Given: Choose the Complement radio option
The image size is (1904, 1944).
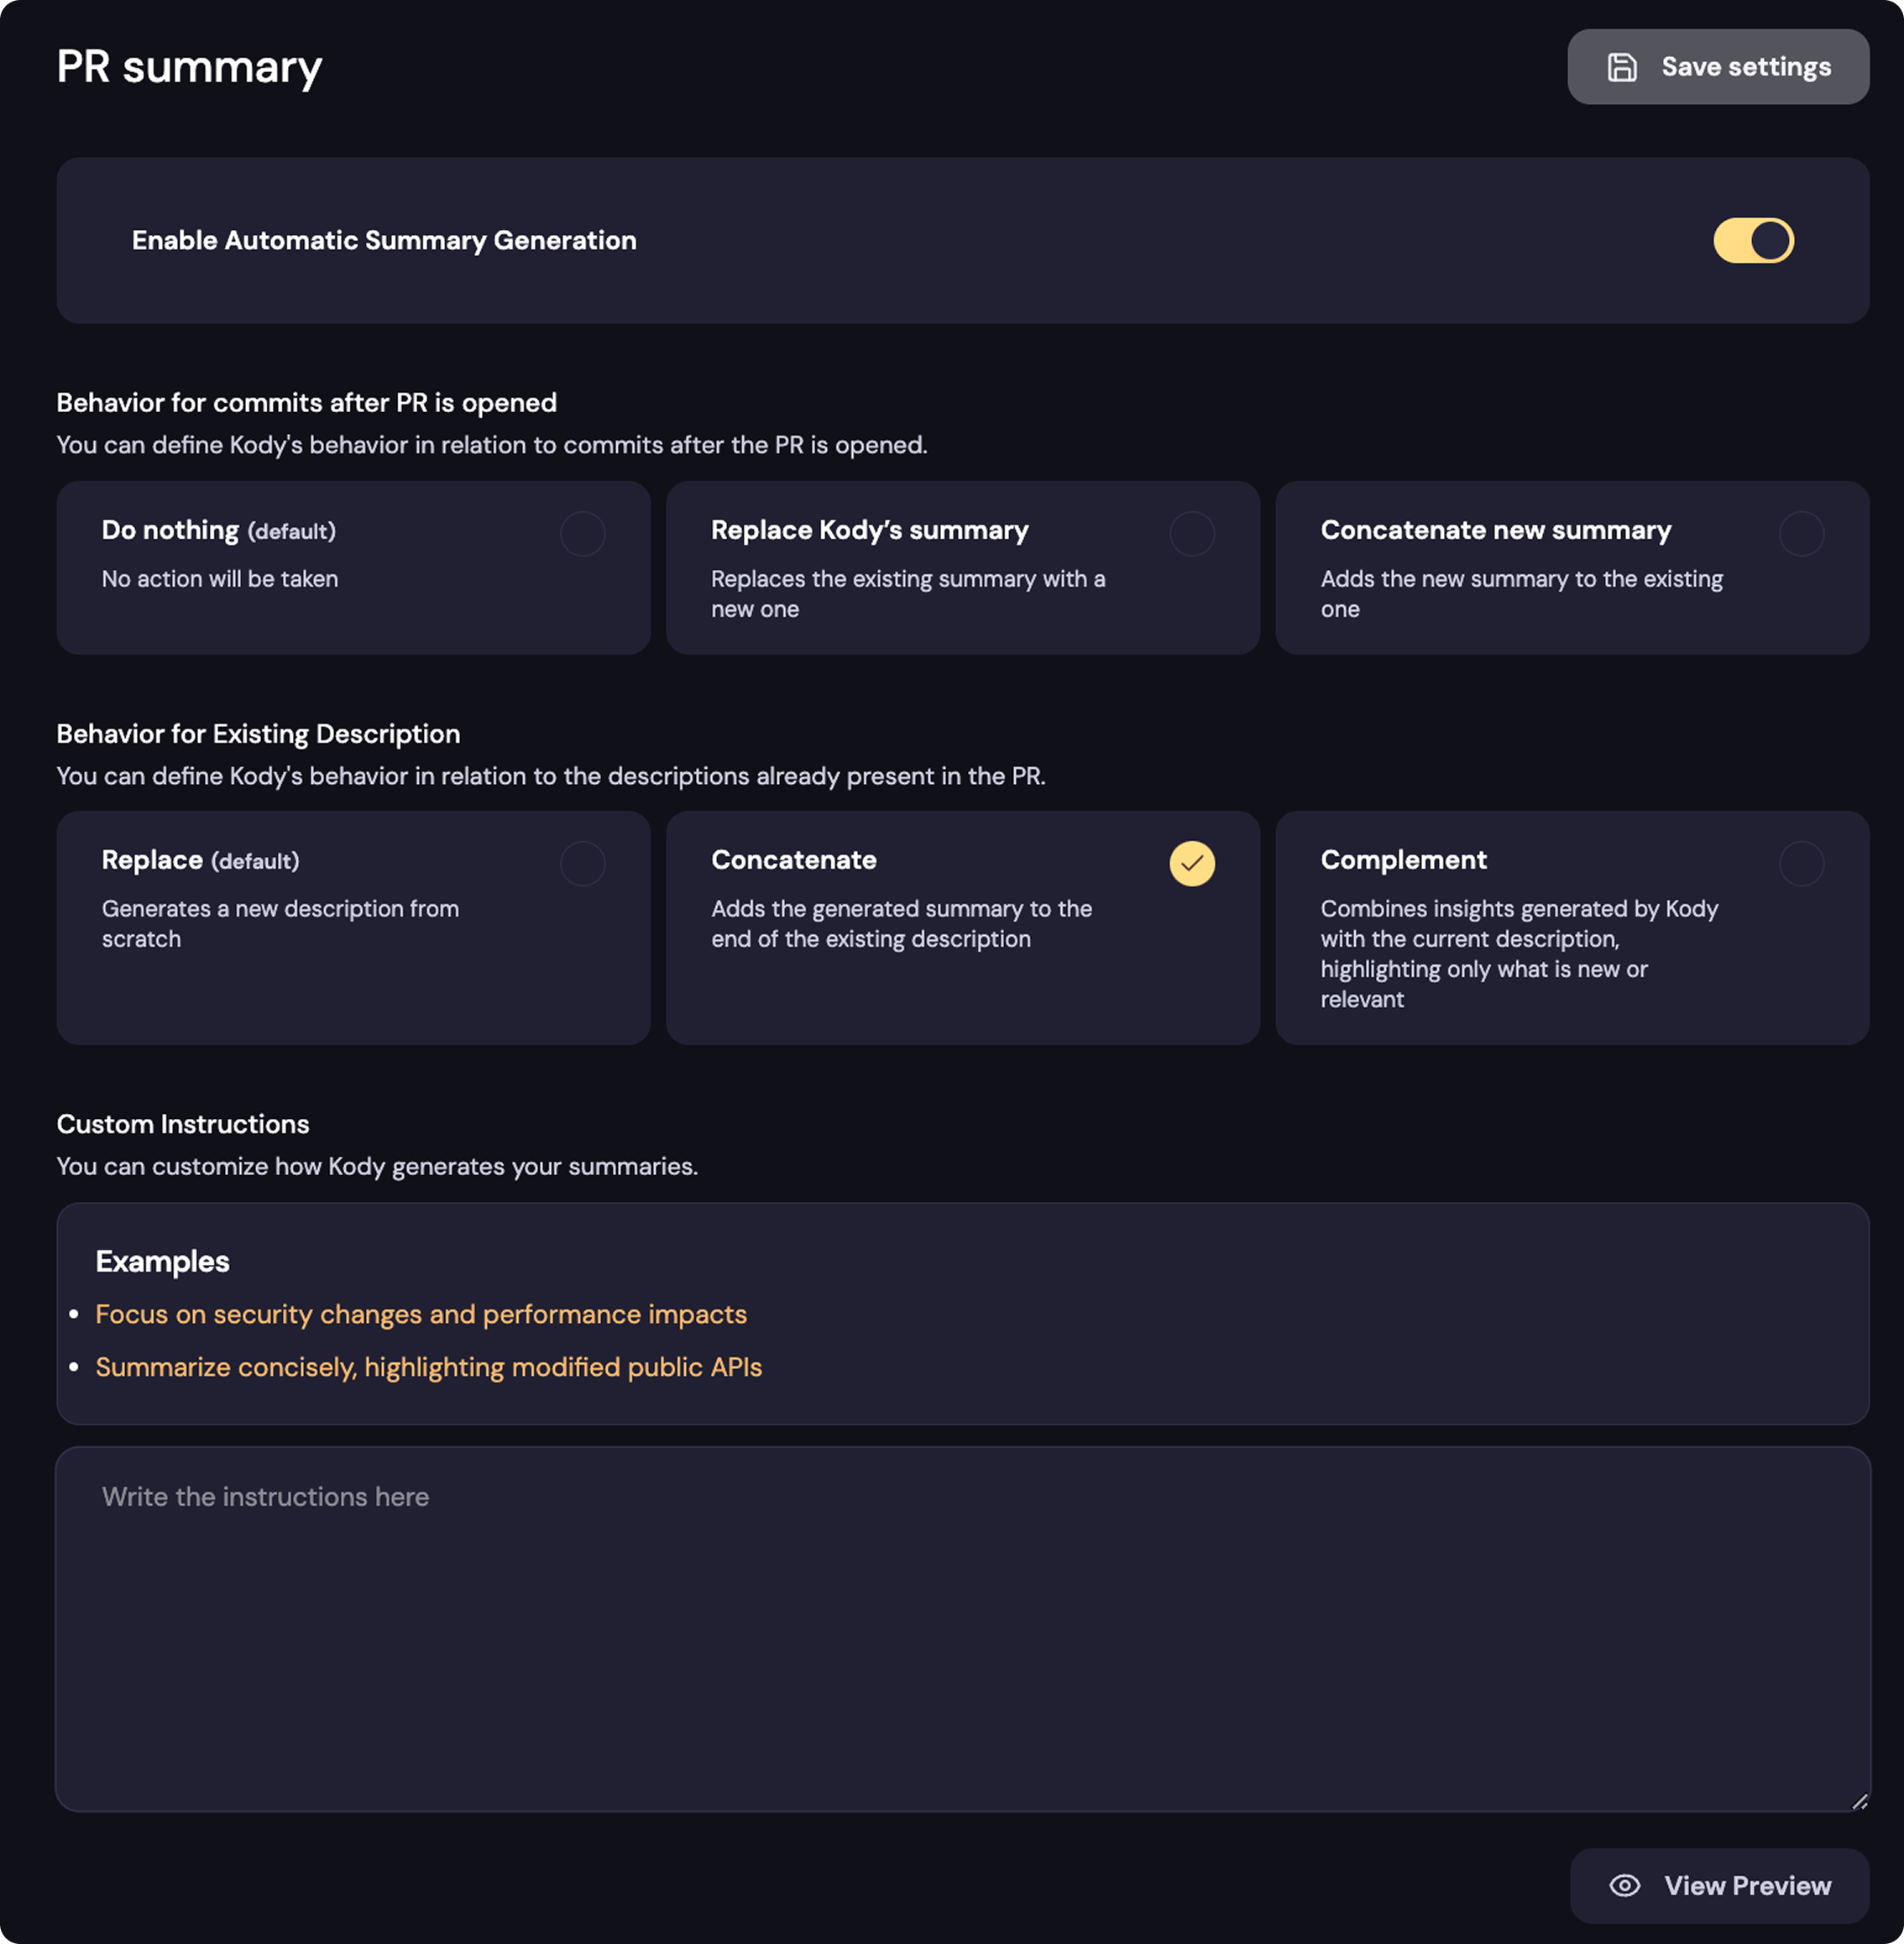Looking at the screenshot, I should [1800, 863].
